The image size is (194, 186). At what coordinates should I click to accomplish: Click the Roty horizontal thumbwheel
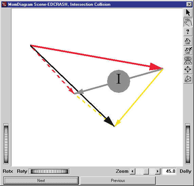pyautogui.click(x=49, y=171)
